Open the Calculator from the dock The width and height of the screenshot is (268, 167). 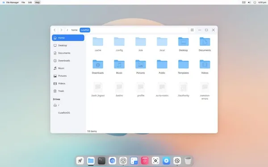pyautogui.click(x=134, y=160)
